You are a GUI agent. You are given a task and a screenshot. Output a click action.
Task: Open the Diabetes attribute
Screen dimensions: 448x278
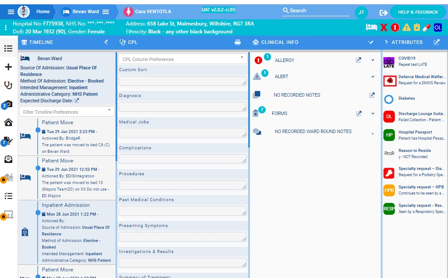pyautogui.click(x=415, y=98)
